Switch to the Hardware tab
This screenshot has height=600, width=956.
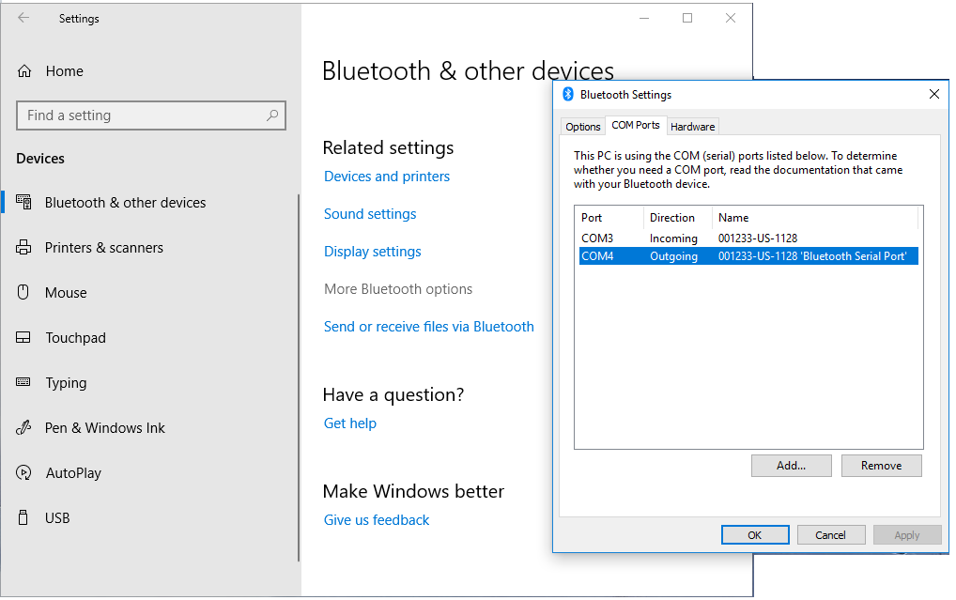pos(692,127)
